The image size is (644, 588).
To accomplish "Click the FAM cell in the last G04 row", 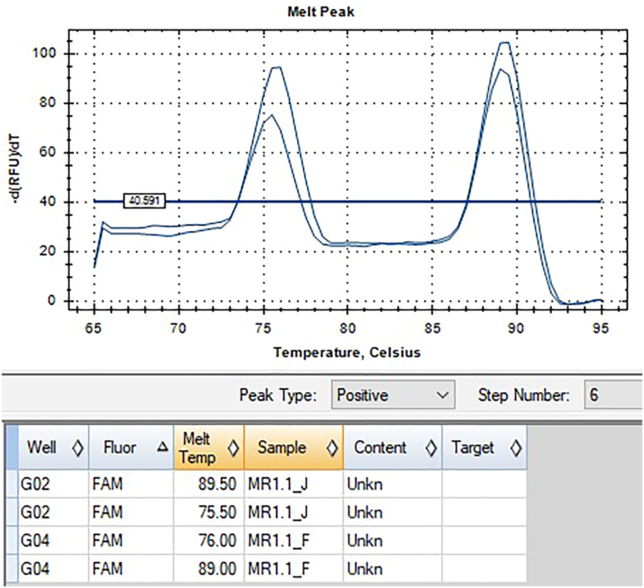I will coord(118,568).
